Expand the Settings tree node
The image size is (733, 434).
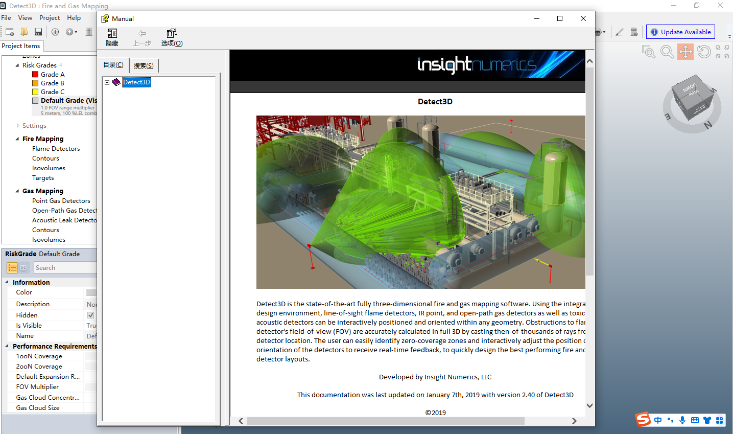(17, 126)
